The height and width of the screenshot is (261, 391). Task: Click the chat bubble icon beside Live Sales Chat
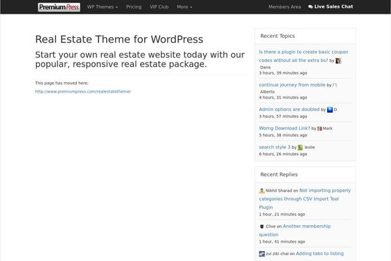point(310,7)
